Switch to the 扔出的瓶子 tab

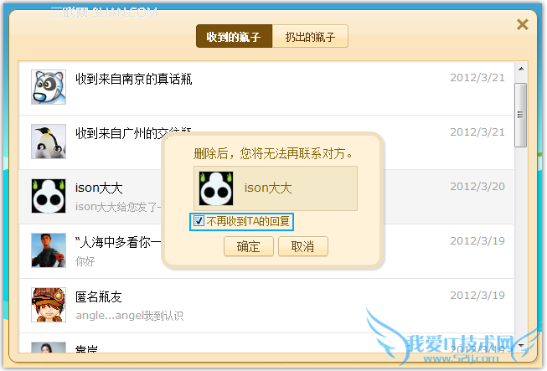[x=310, y=36]
